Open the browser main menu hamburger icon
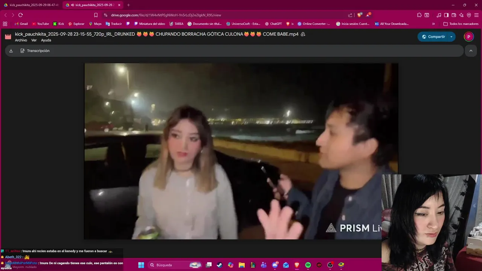 point(476,15)
